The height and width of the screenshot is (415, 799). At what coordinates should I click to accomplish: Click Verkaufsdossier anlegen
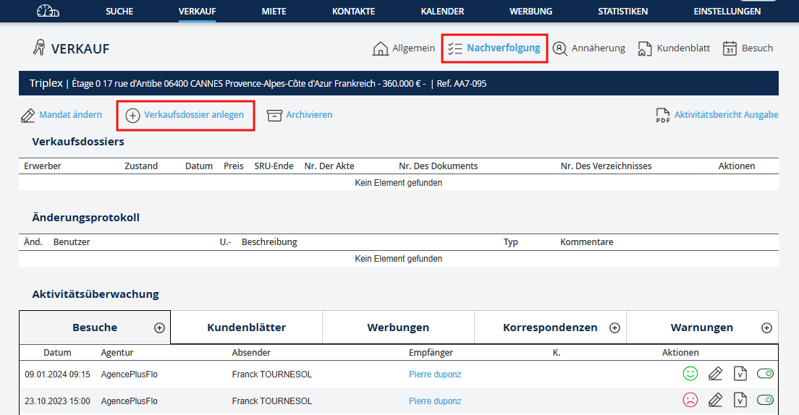pyautogui.click(x=185, y=115)
